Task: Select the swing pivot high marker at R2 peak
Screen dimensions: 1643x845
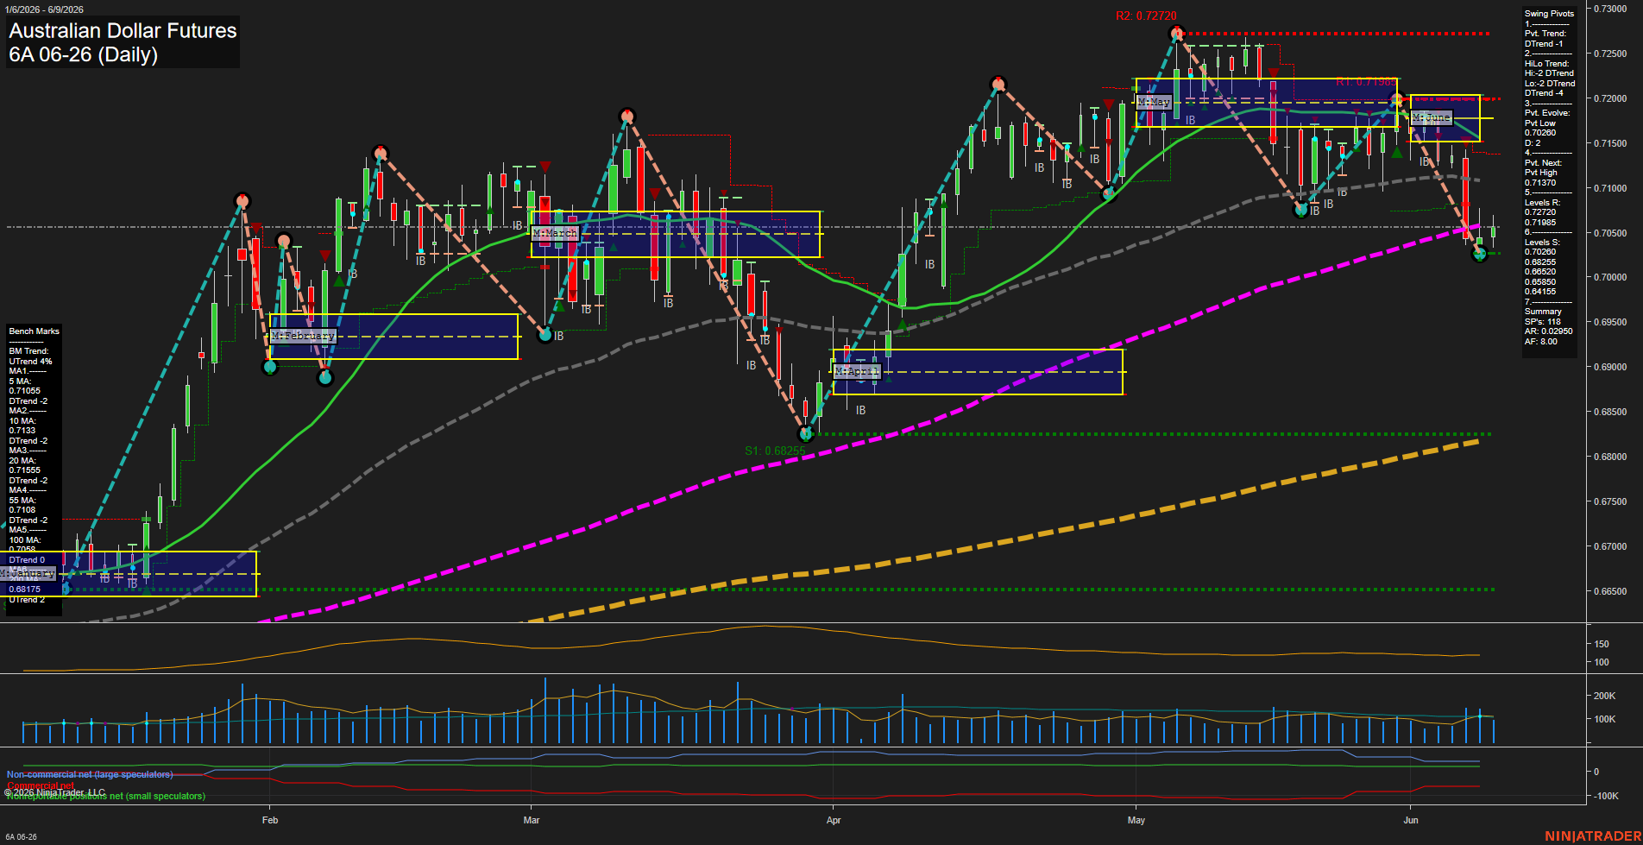Action: click(x=1176, y=34)
